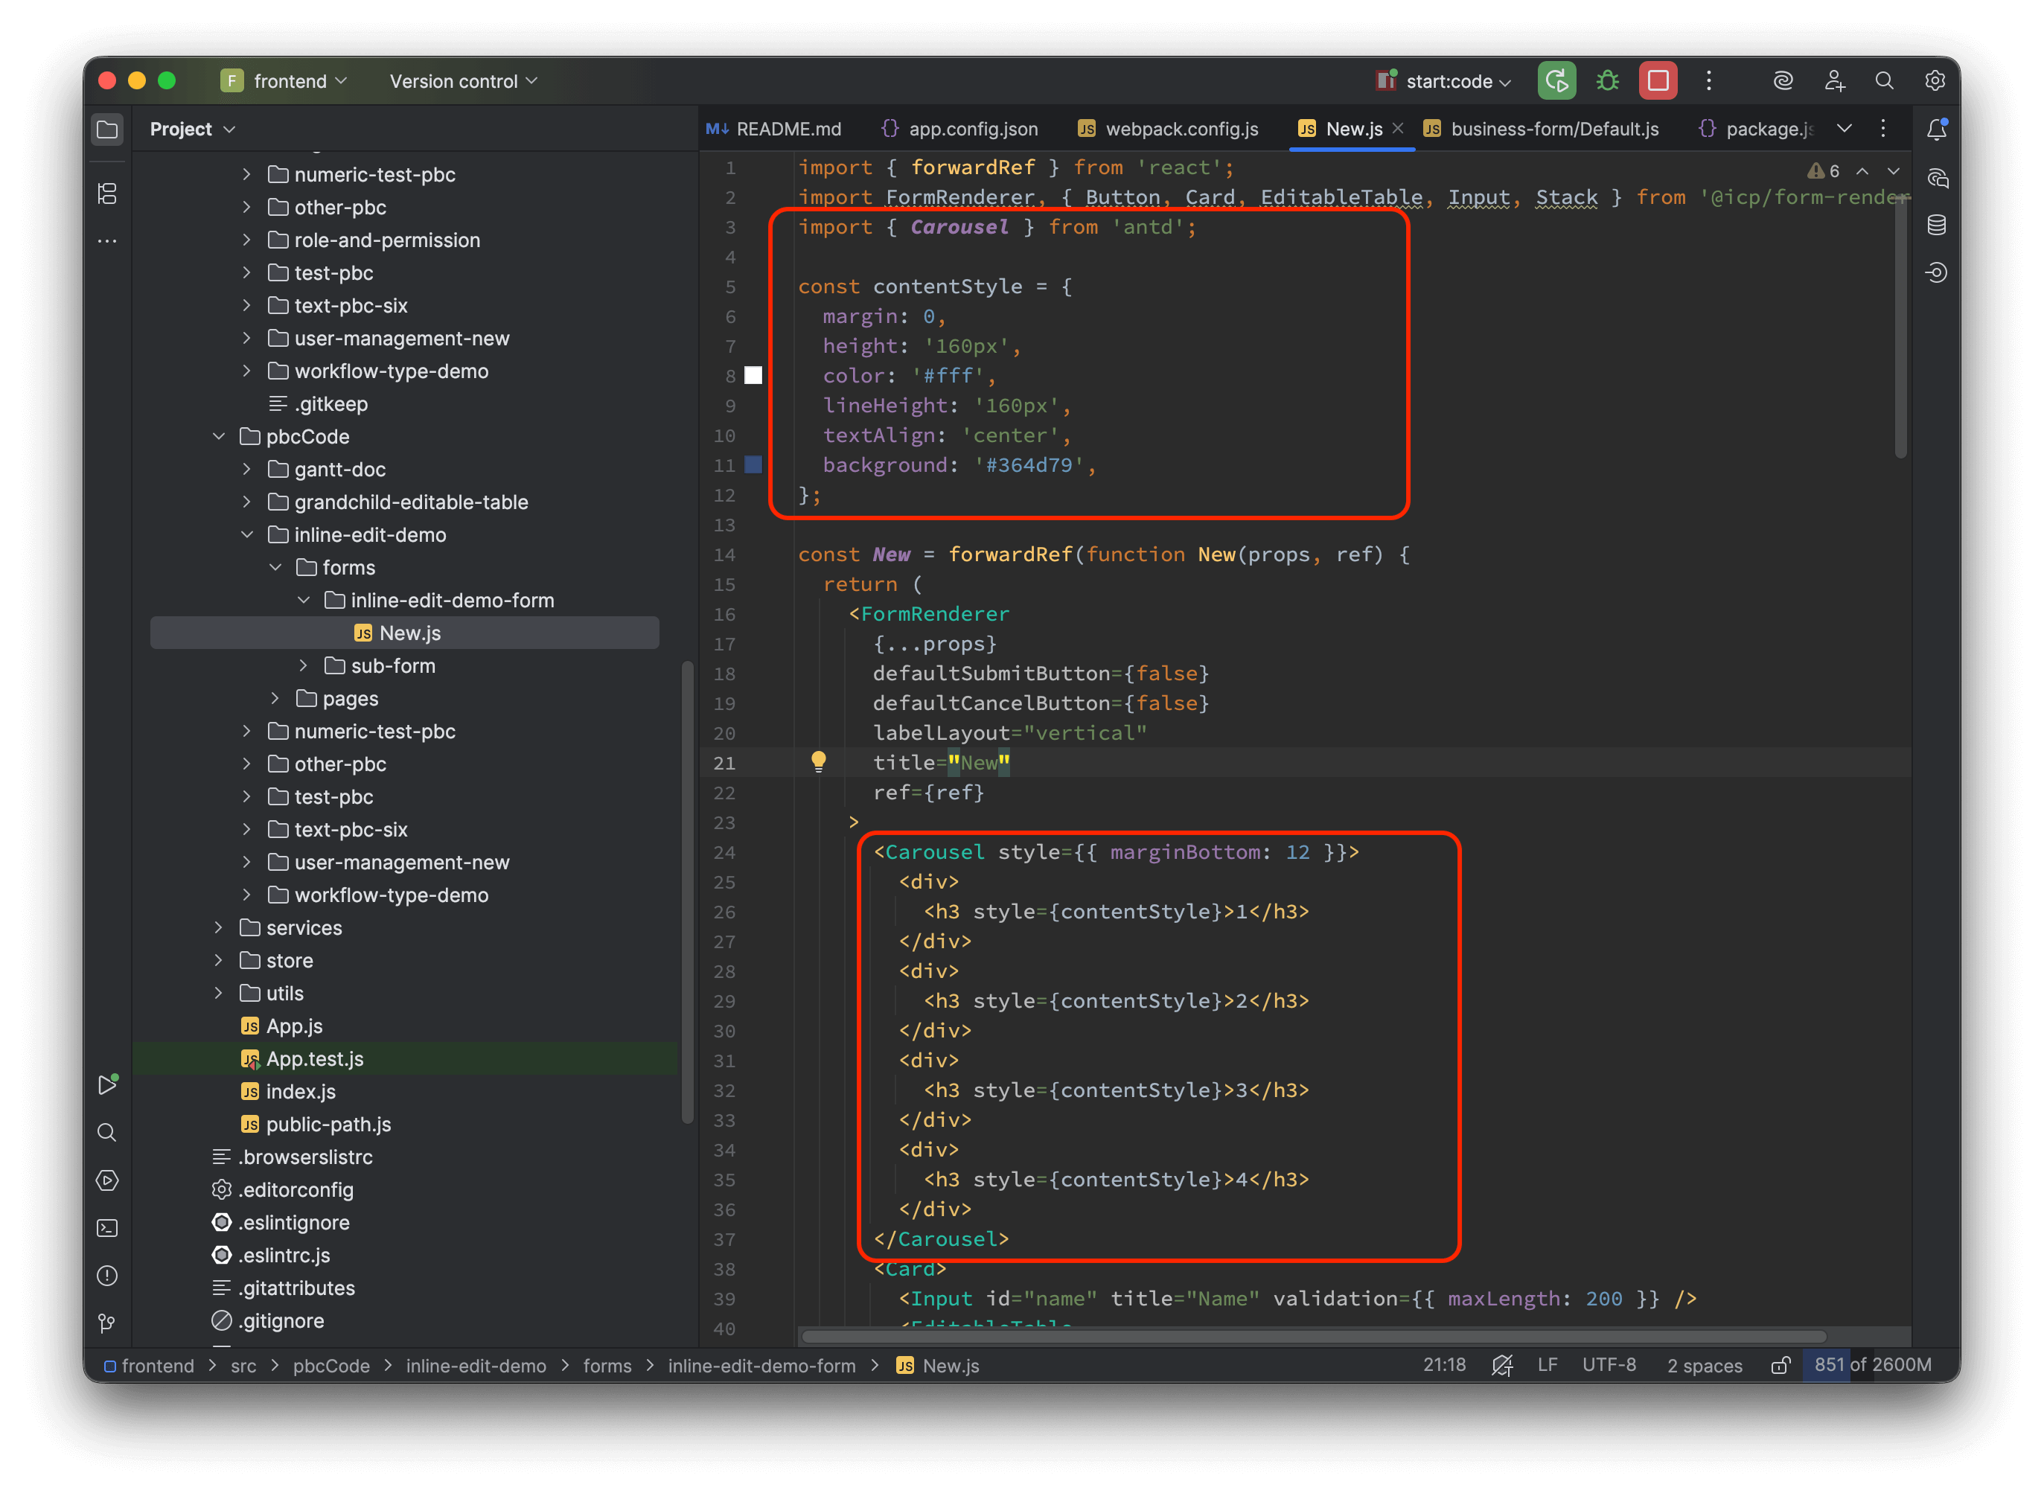
Task: Open the Problems tool window icon
Action: pos(106,1276)
